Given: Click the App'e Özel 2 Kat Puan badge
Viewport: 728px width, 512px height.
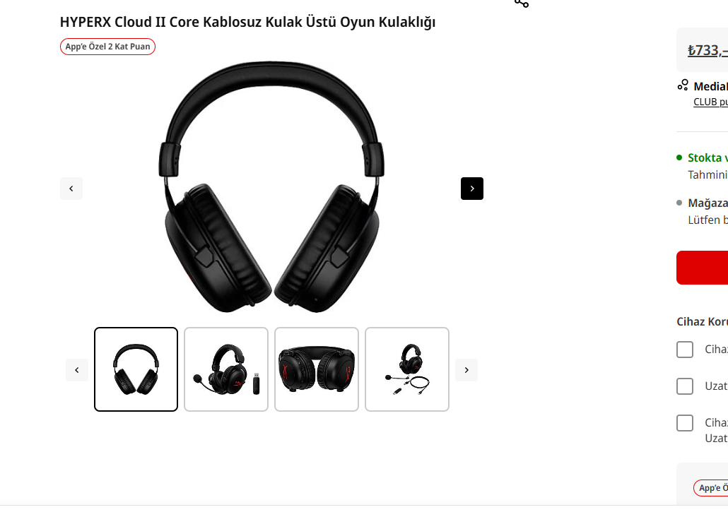Looking at the screenshot, I should click(x=107, y=47).
